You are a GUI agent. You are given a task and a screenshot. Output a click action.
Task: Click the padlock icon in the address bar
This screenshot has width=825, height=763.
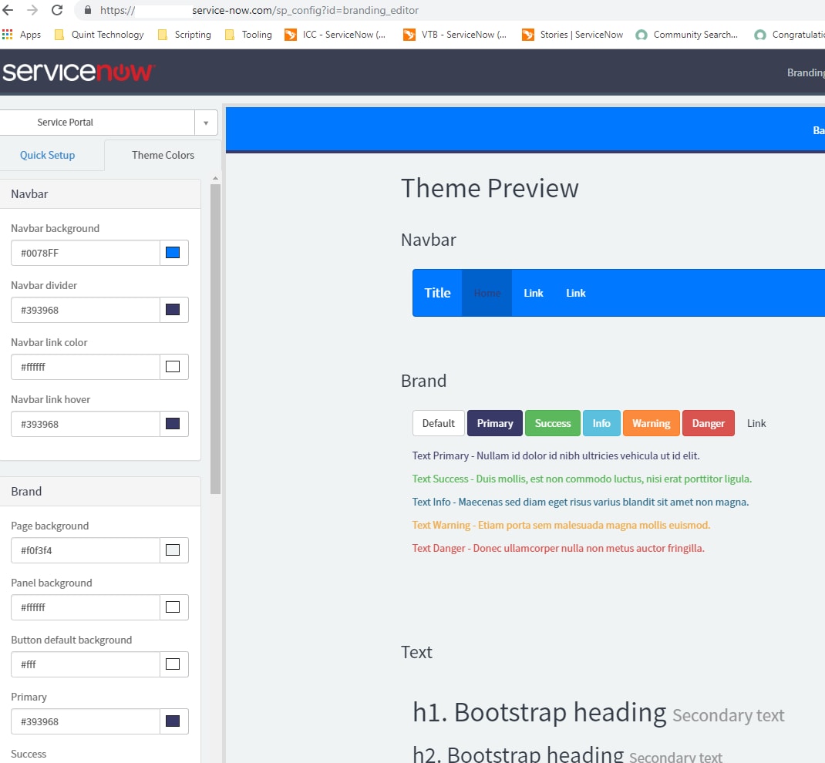(x=87, y=11)
